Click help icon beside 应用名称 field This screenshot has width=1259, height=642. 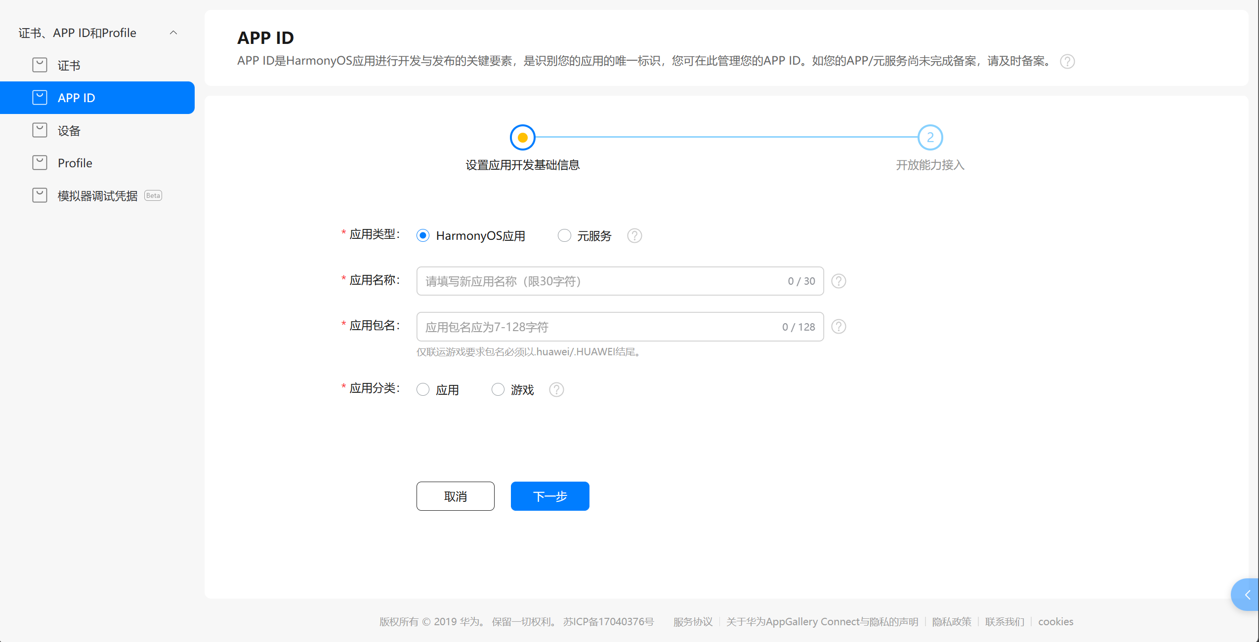(839, 281)
